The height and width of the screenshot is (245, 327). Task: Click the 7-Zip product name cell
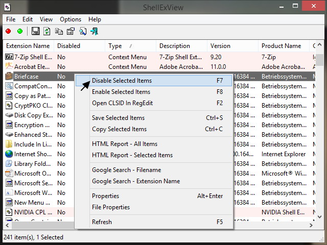(x=269, y=57)
